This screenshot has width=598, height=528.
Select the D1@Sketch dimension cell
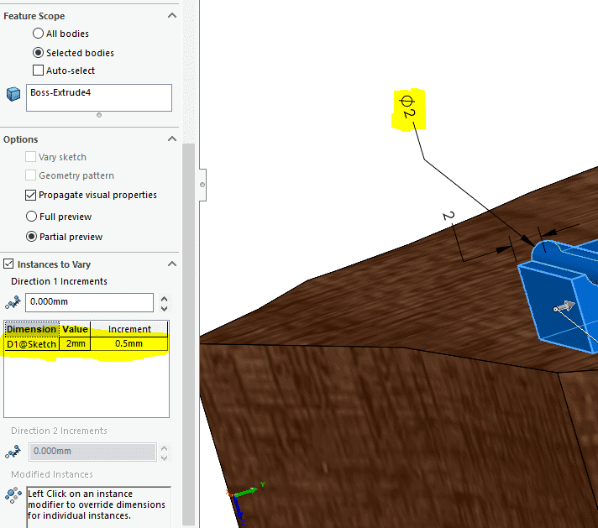tap(32, 344)
